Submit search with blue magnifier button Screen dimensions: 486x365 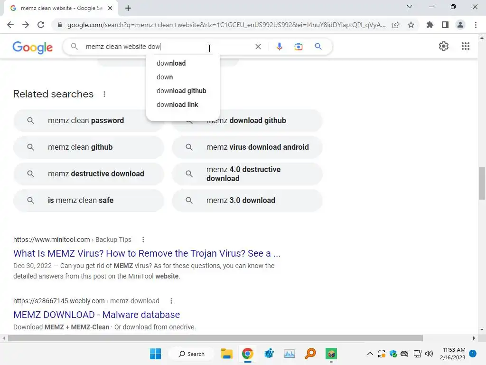pyautogui.click(x=318, y=47)
